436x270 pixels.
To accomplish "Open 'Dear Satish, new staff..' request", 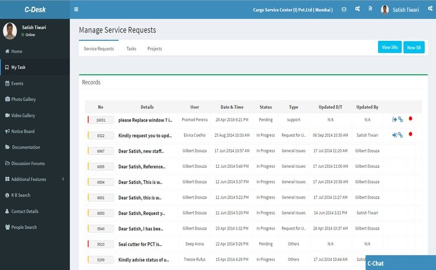I will click(x=141, y=151).
